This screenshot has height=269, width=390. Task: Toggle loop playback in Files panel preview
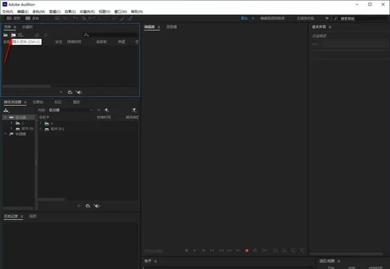(x=70, y=92)
